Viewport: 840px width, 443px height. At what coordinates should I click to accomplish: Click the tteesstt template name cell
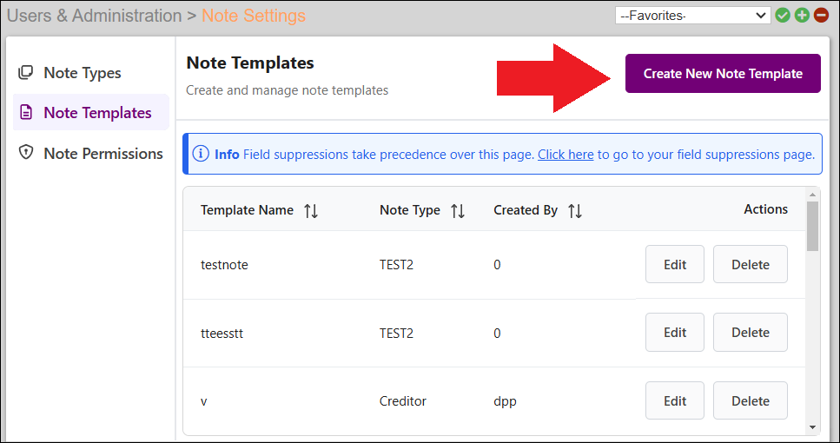pos(222,334)
